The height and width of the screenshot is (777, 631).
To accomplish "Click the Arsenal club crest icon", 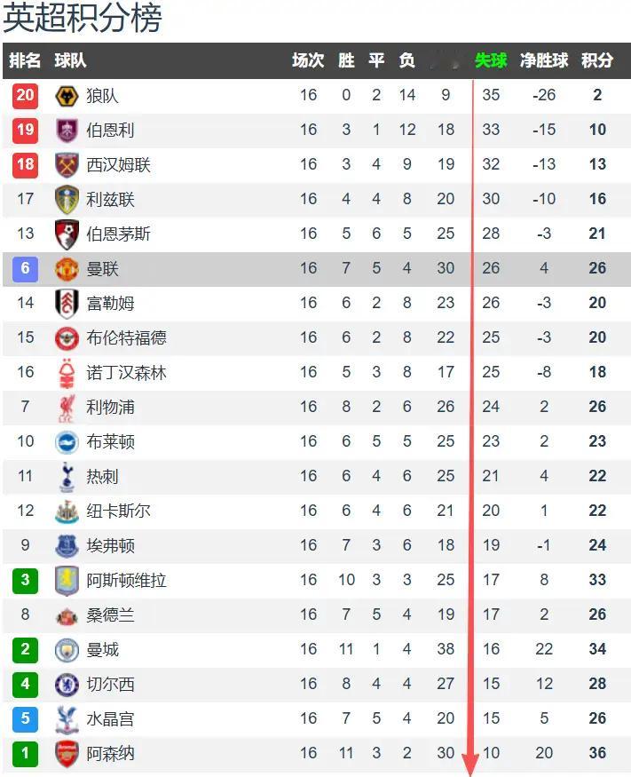I will [x=67, y=754].
